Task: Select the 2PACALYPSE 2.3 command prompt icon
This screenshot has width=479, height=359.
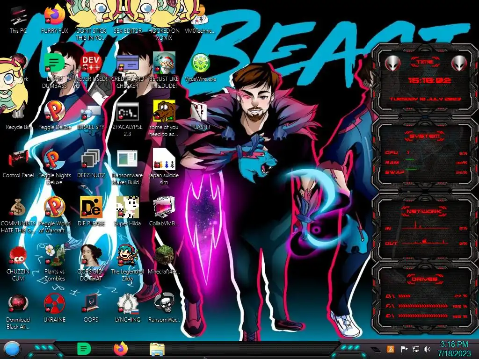Action: pos(127,119)
